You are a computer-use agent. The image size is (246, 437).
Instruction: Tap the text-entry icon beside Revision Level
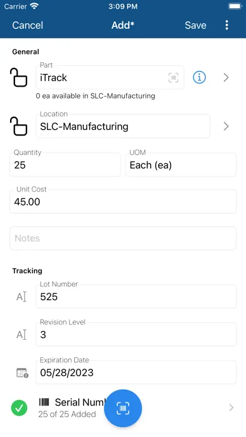pos(21,335)
